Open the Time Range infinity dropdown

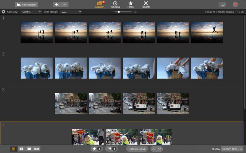click(71, 12)
